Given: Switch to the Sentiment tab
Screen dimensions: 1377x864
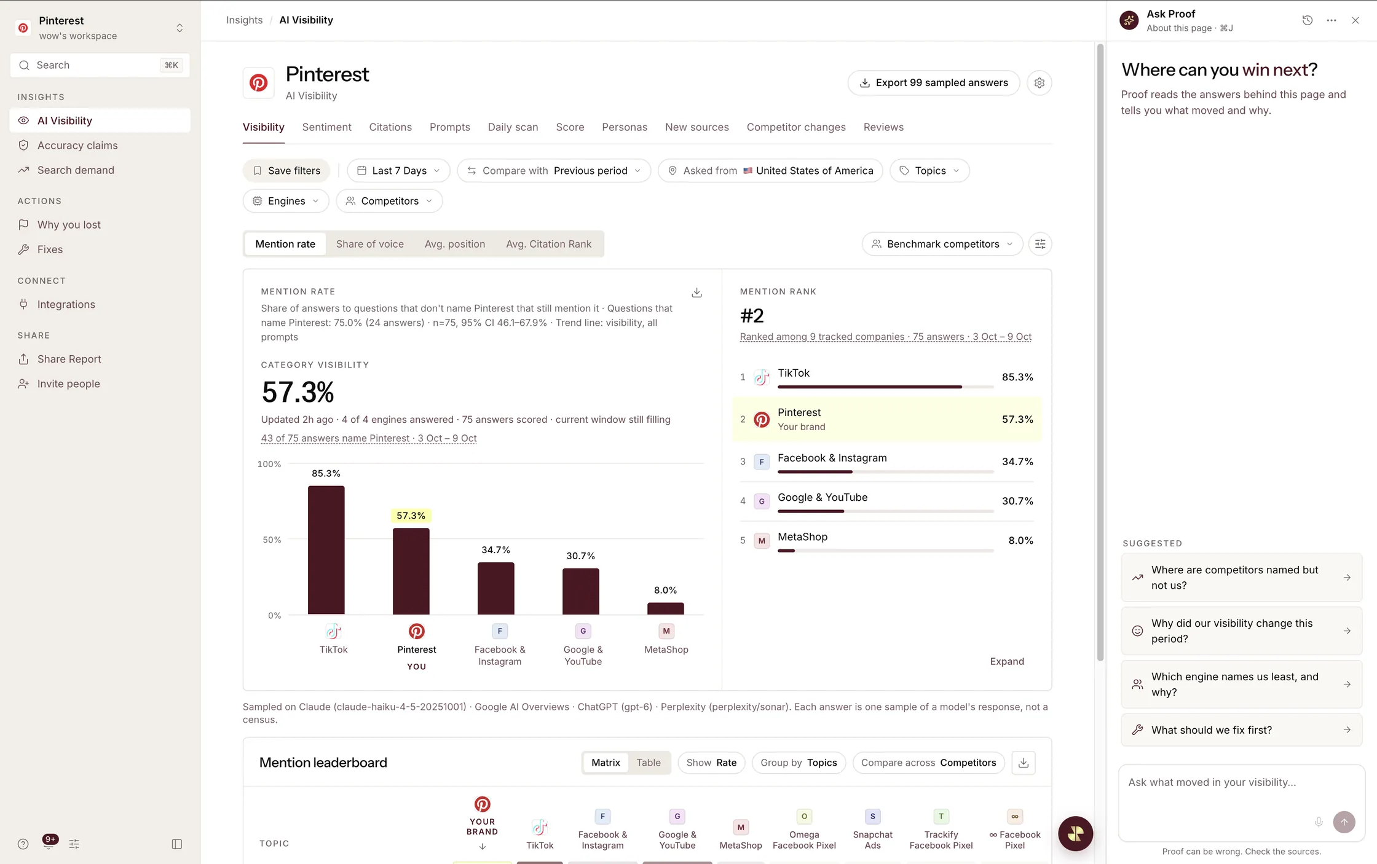Looking at the screenshot, I should [326, 127].
